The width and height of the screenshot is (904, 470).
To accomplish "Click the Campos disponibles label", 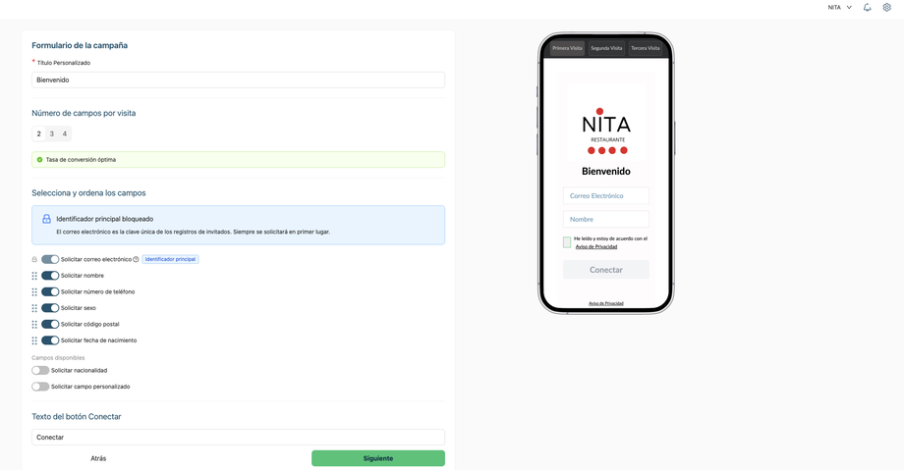I will 58,358.
